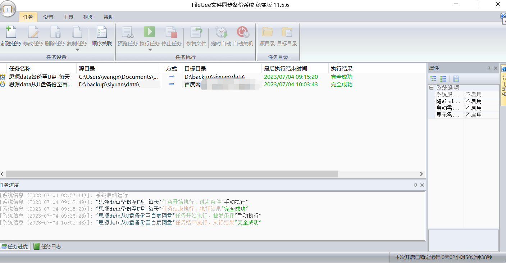This screenshot has height=263, width=506.
Task: Switch to the 视图 ribbon tab
Action: pyautogui.click(x=88, y=17)
